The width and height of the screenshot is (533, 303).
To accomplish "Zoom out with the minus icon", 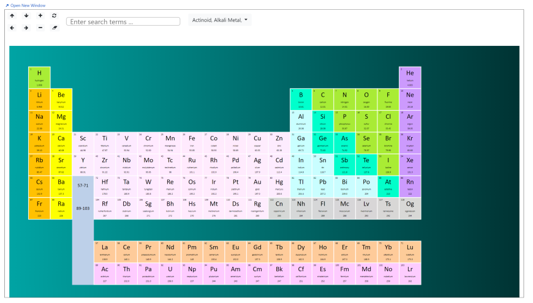I will (40, 28).
